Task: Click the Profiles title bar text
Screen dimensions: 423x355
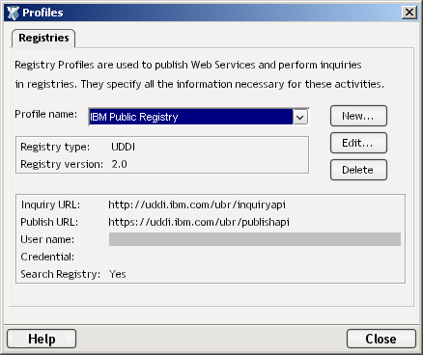Action: pos(42,13)
